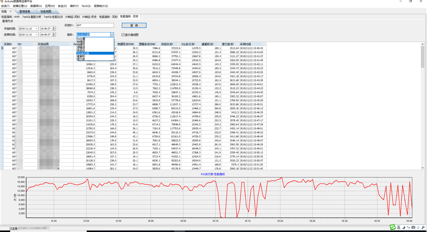Open the 会话(T) menu
427x232 pixels.
5,6
